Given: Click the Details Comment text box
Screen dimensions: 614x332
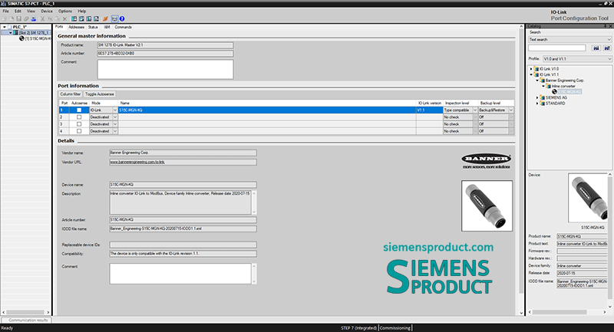Looking at the screenshot, I should pos(180,273).
